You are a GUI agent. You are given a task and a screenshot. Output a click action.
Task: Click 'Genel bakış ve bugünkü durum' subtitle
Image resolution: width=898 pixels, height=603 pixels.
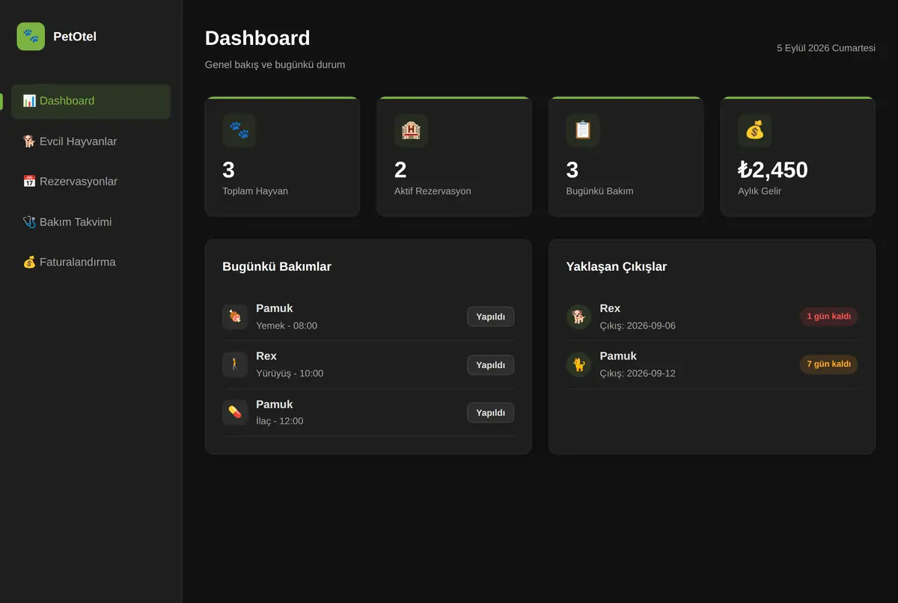pos(275,65)
